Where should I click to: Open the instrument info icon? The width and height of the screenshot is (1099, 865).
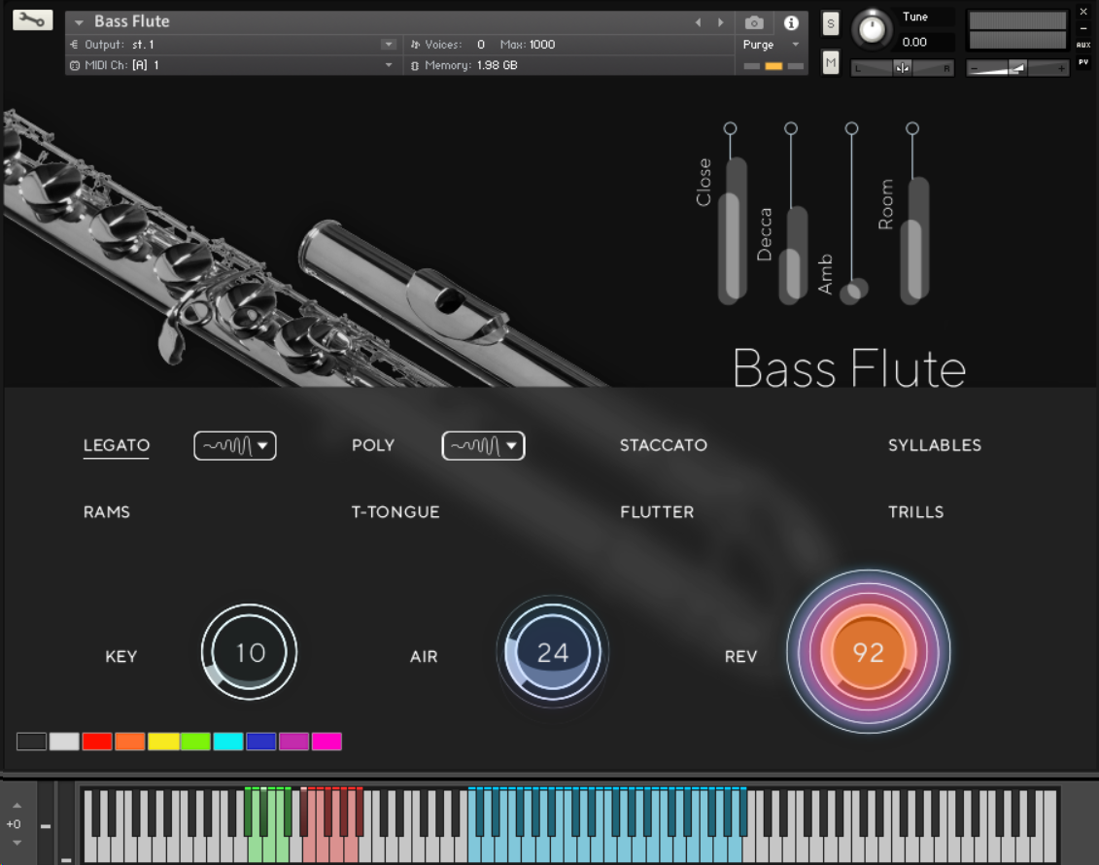click(x=791, y=22)
